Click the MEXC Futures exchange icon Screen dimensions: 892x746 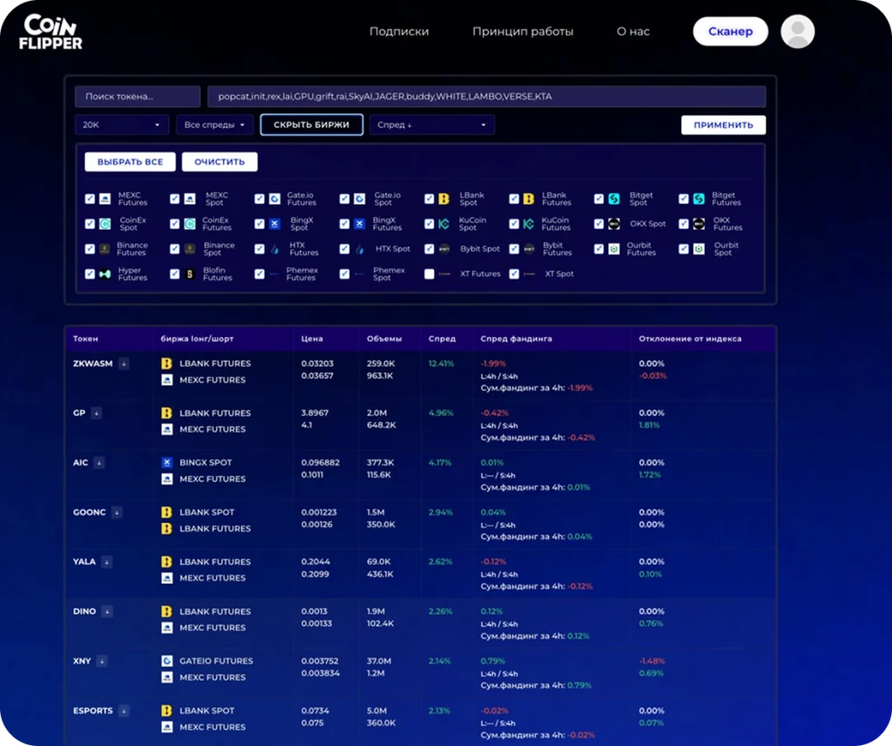pos(105,199)
